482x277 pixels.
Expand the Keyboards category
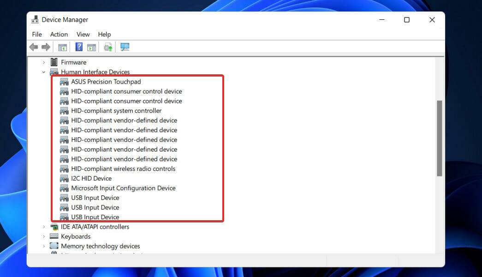(x=44, y=236)
